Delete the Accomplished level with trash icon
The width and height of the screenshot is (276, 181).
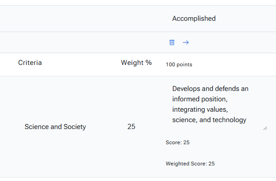172,42
